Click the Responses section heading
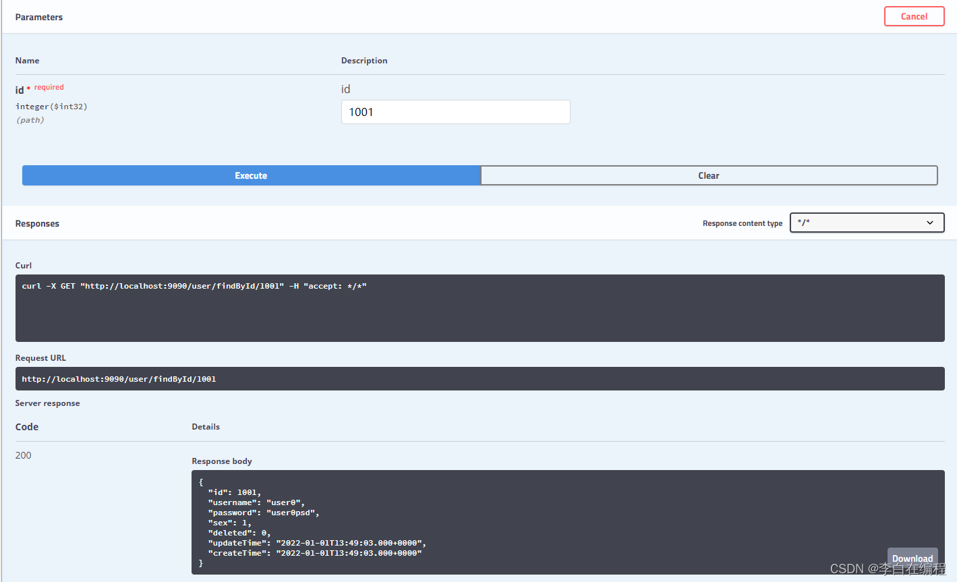957x582 pixels. coord(37,224)
